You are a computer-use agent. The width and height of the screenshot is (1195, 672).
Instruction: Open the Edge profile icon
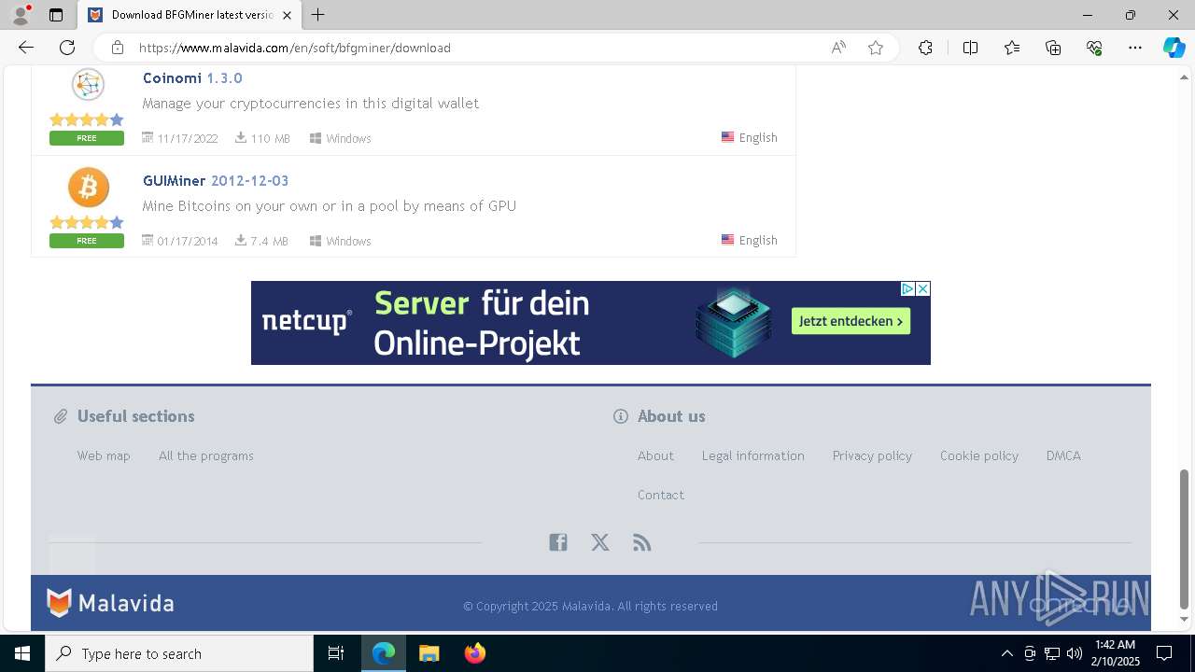click(21, 15)
